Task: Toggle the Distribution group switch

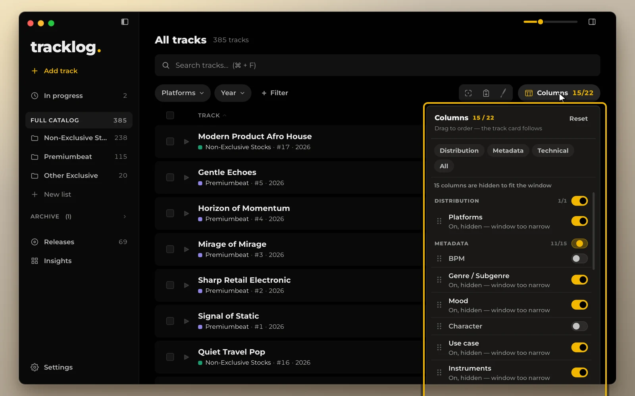Action: point(579,201)
